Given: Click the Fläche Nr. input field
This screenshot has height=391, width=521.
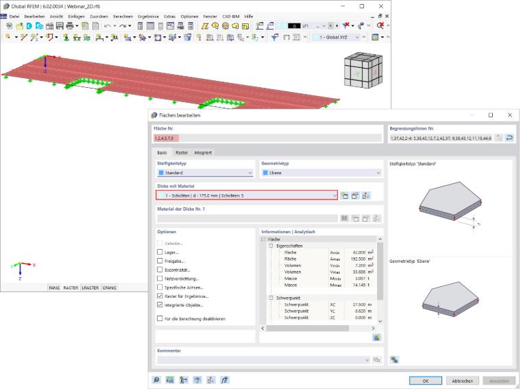Looking at the screenshot, I should (x=268, y=138).
